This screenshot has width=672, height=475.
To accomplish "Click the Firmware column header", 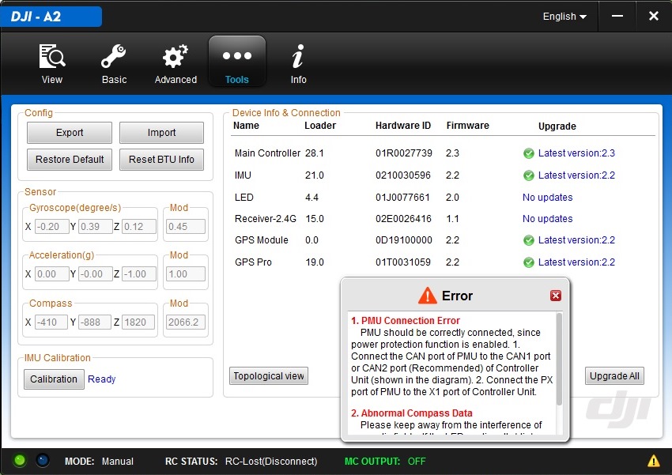I will [x=467, y=126].
